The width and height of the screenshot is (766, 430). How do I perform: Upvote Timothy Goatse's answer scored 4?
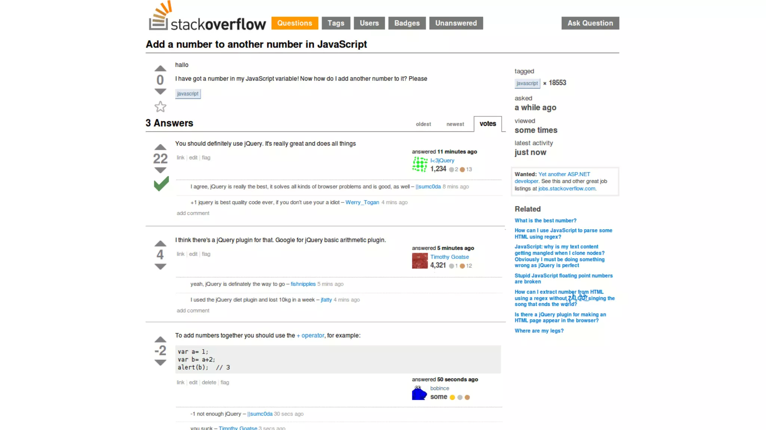160,244
